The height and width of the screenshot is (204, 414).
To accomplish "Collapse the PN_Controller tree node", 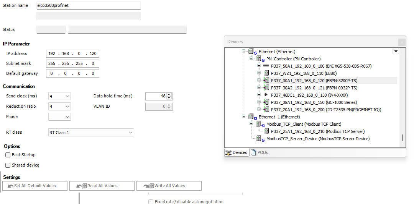I will click(251, 59).
